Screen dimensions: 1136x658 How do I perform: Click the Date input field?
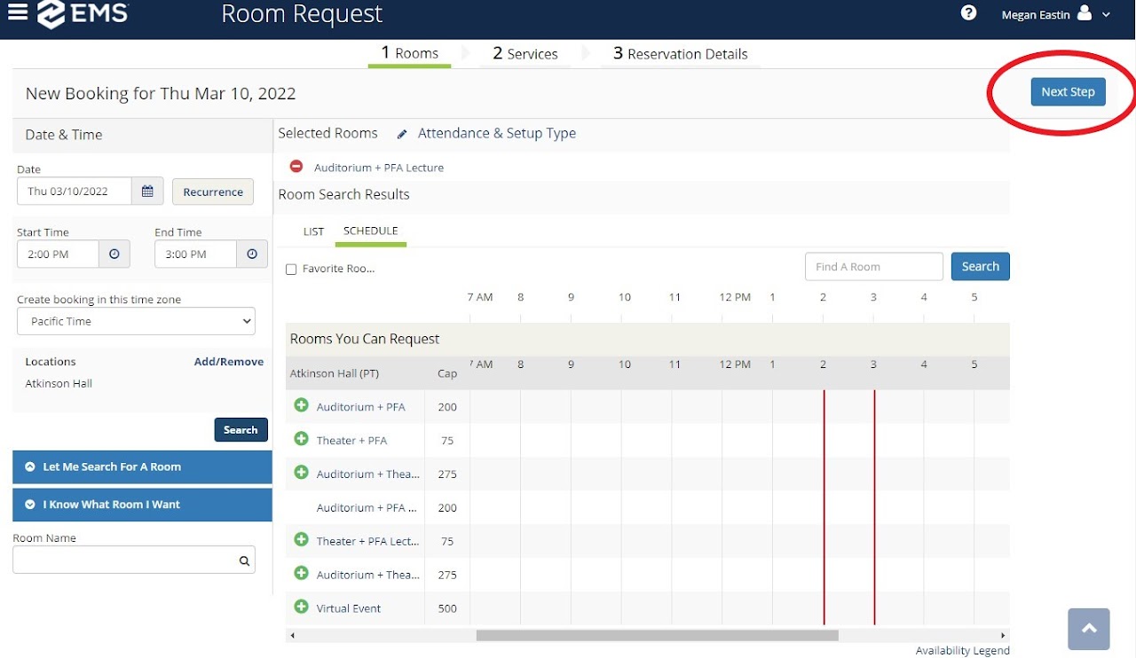75,192
